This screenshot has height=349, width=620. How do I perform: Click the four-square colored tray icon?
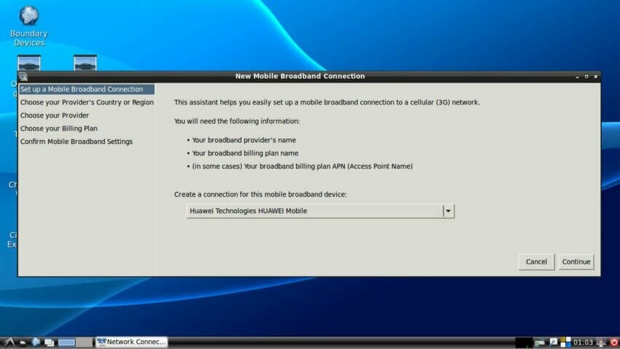click(566, 342)
